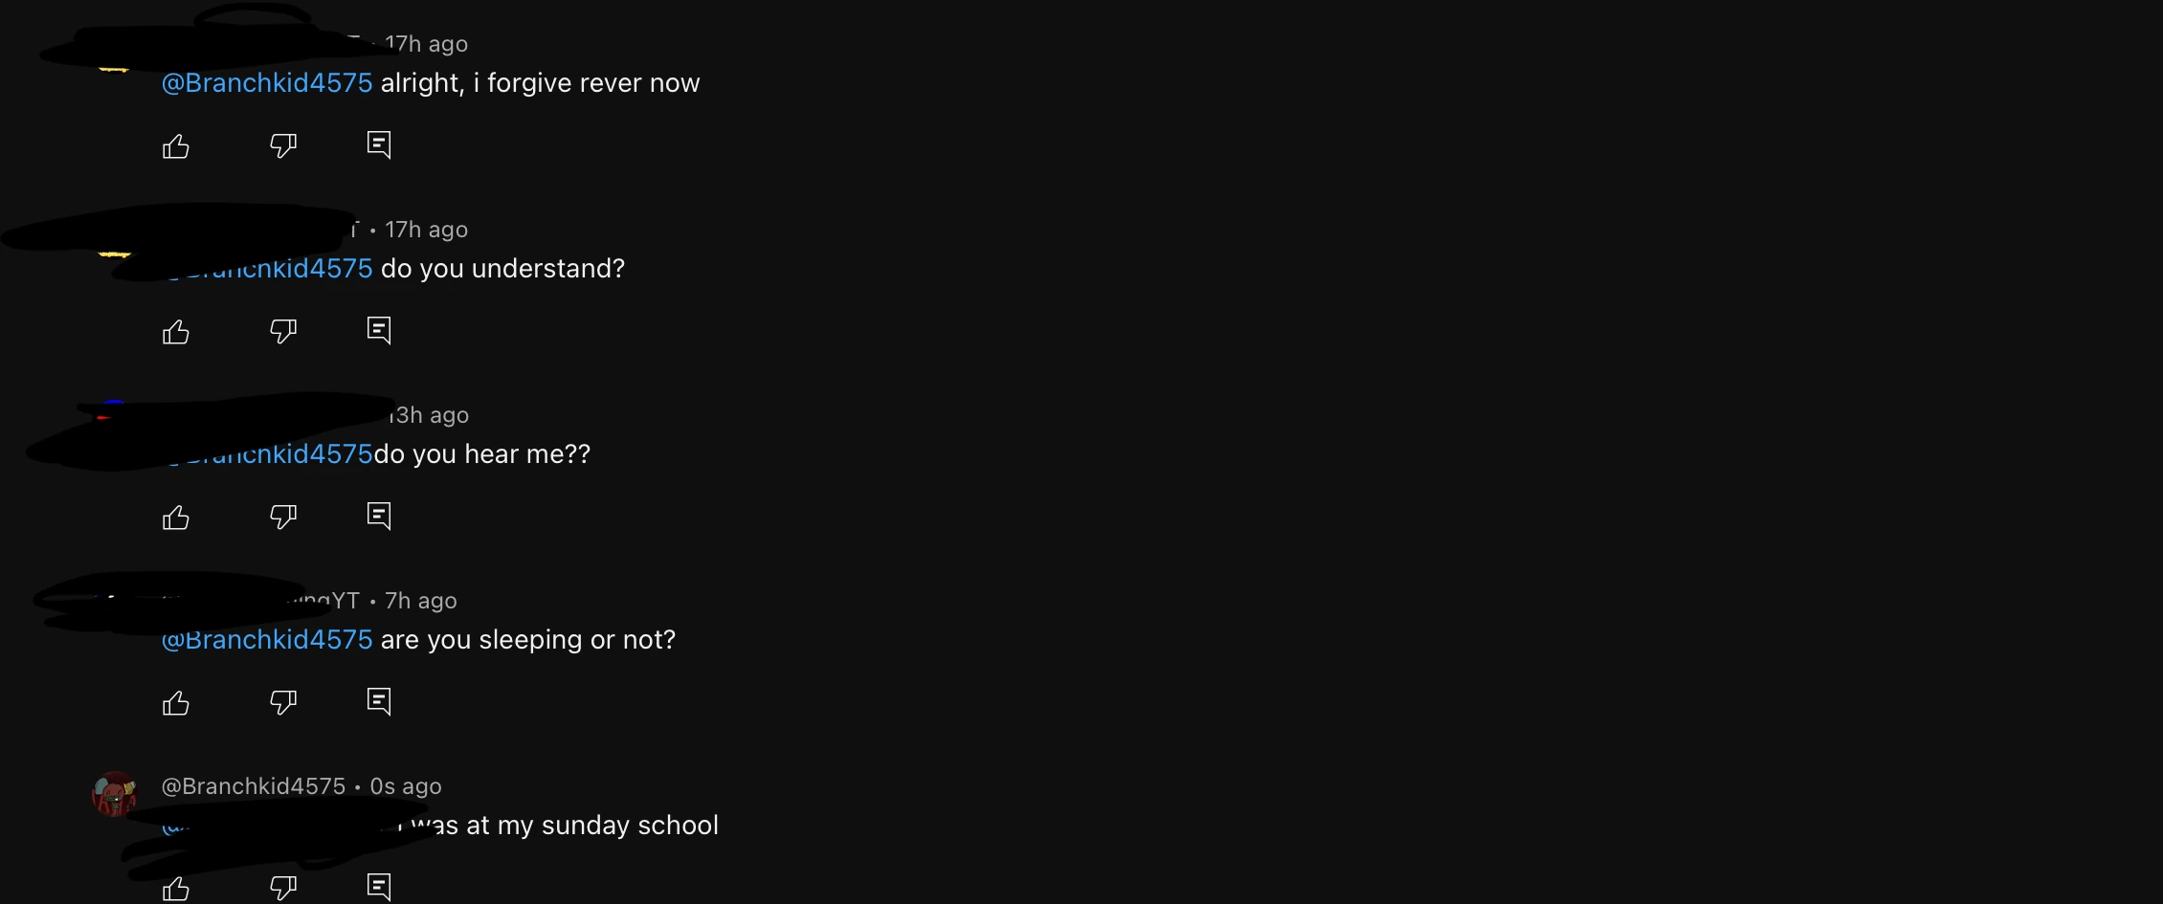
Task: Dislike the 'do you hear me??' comment
Action: tap(283, 518)
